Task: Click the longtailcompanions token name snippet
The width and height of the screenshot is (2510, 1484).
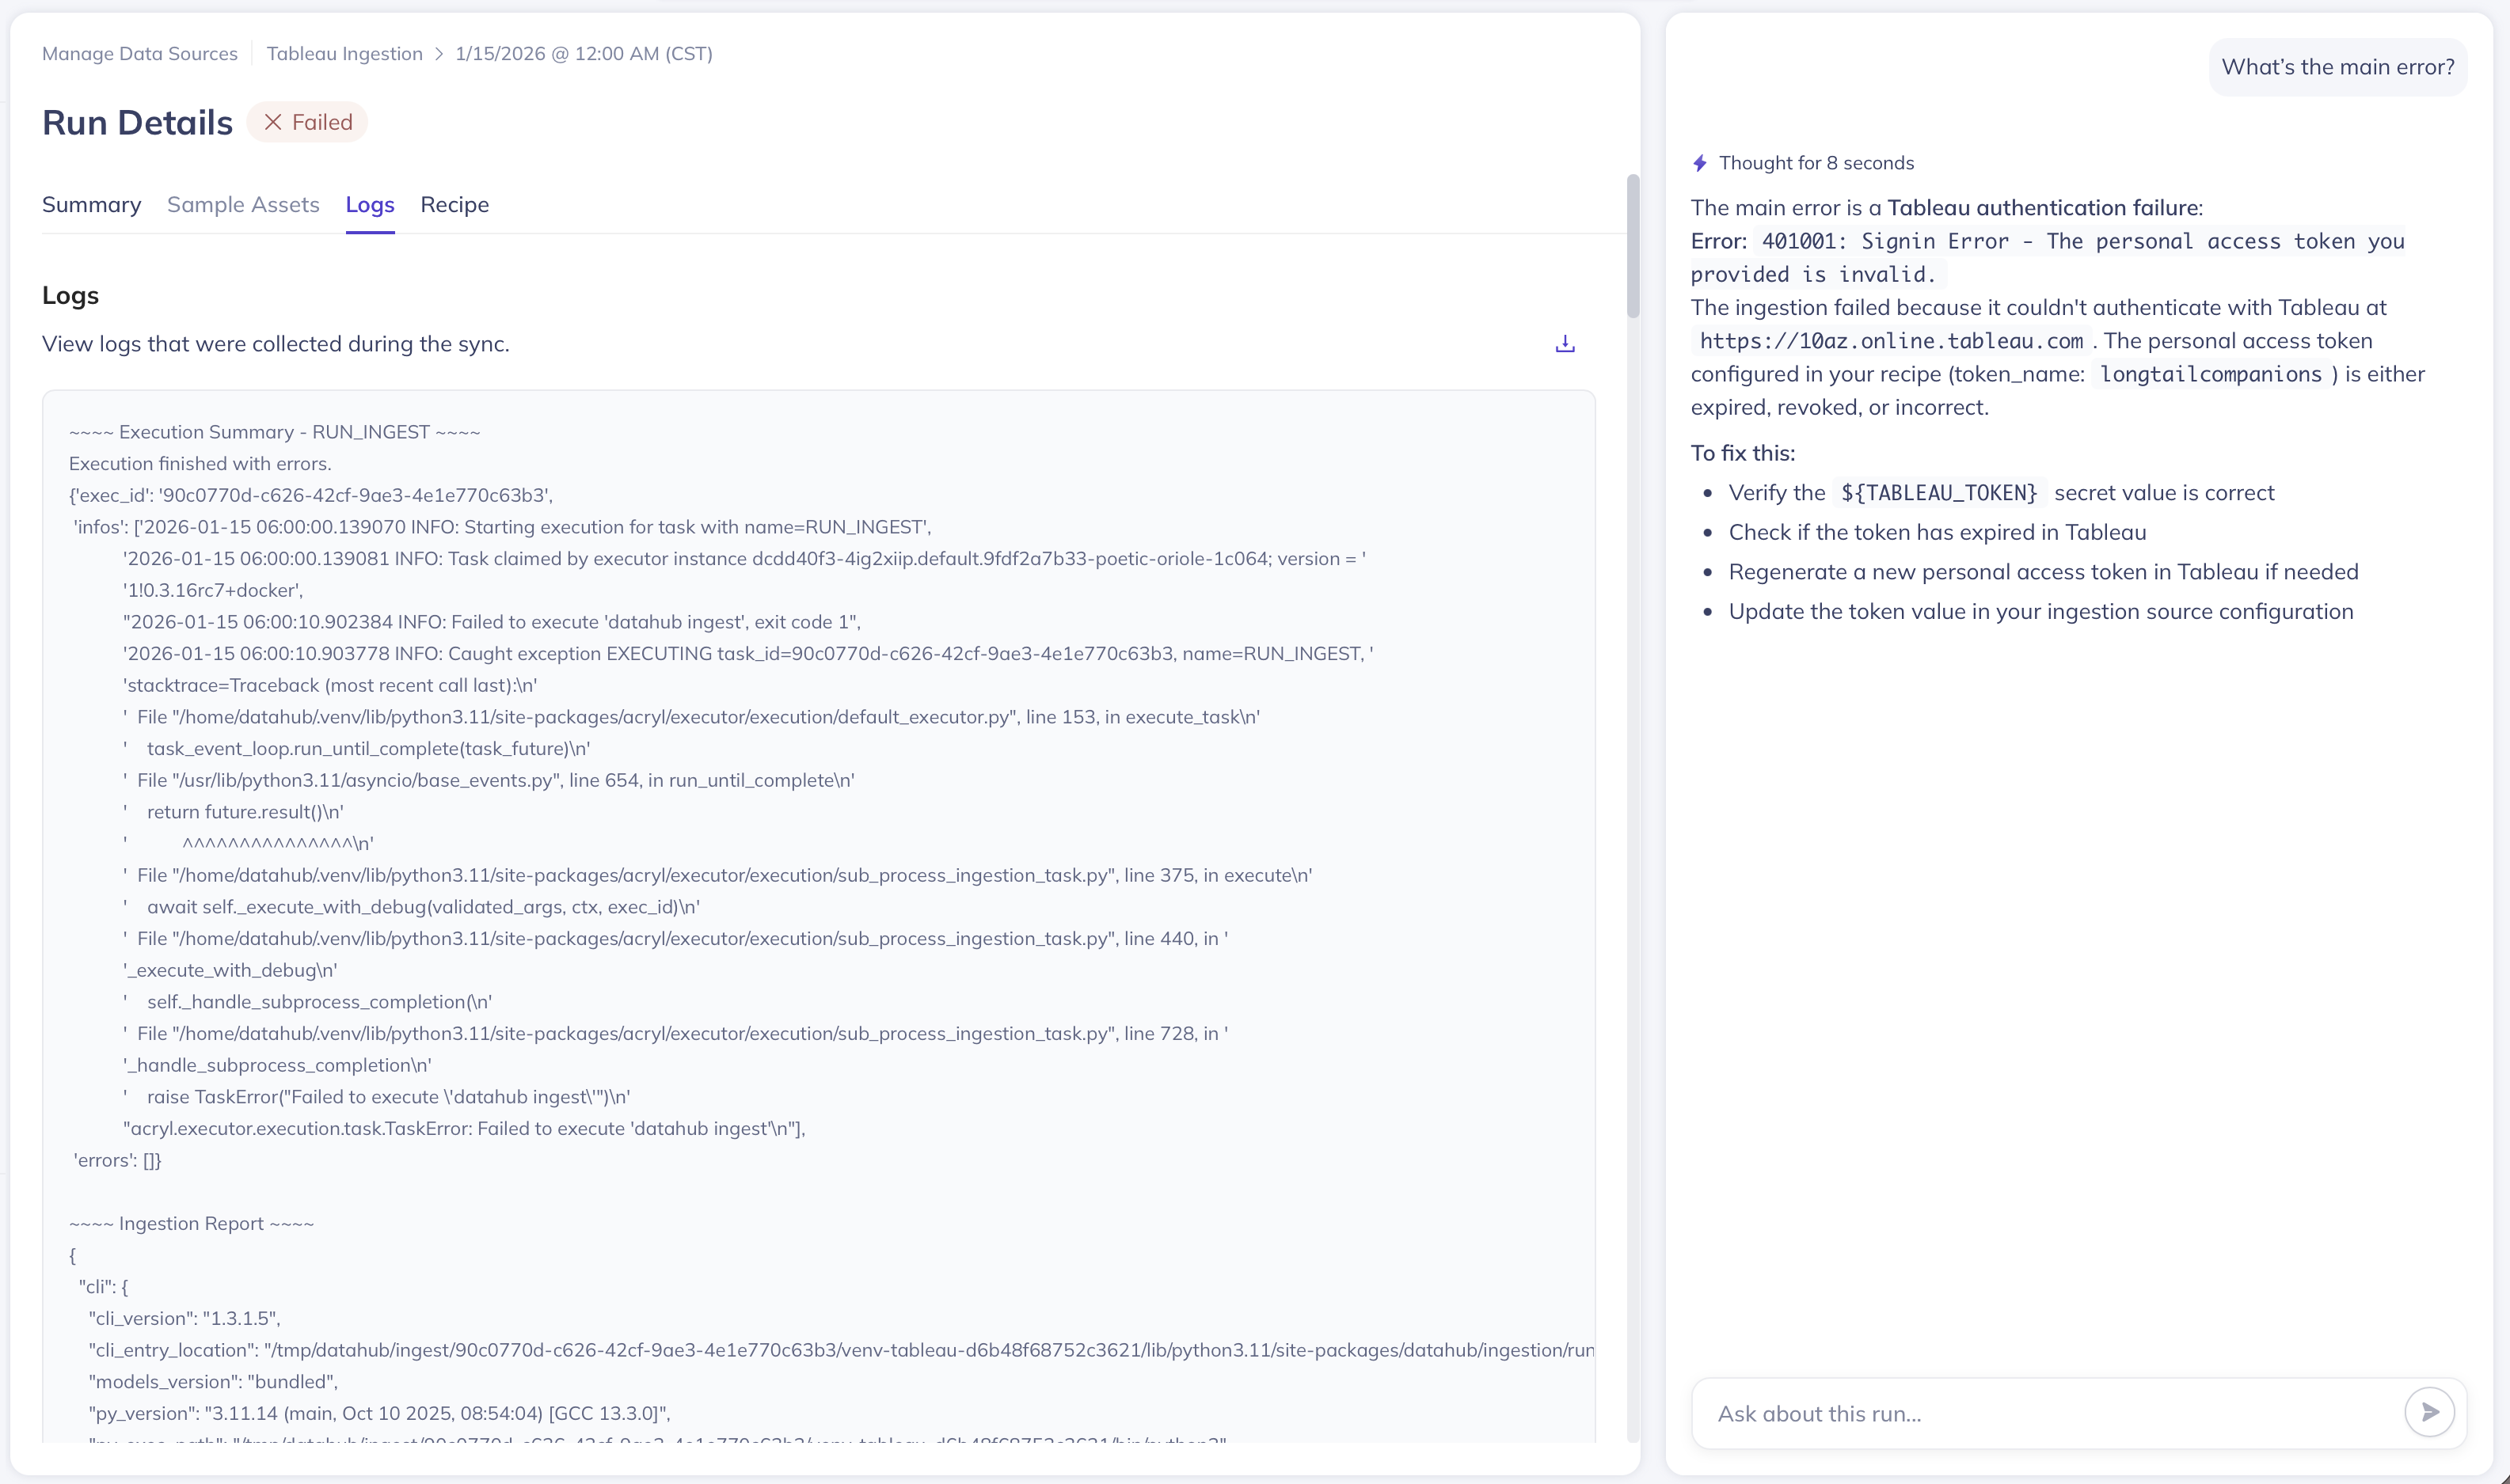Action: [x=2210, y=374]
